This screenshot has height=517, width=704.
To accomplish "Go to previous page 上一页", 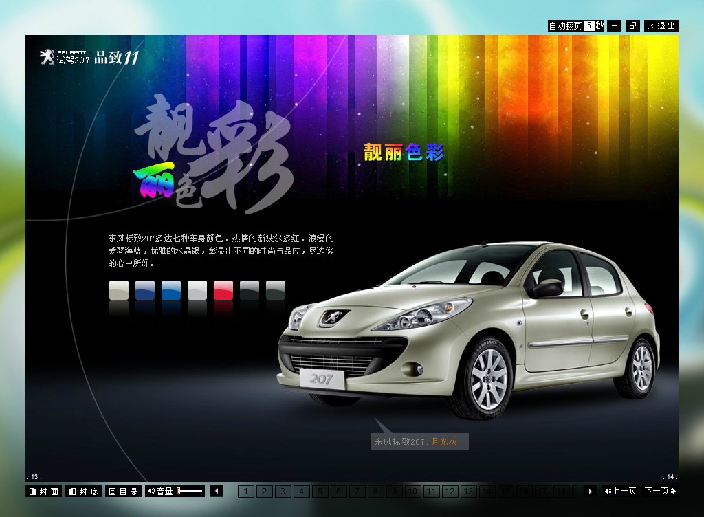I will (x=621, y=491).
